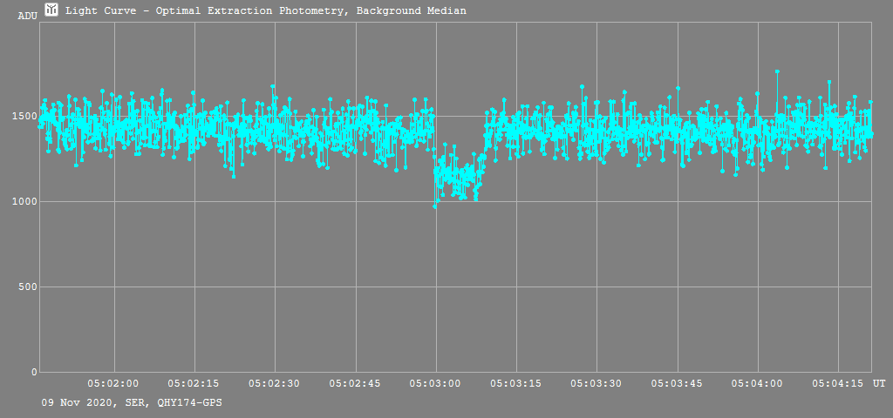Select the 05:03:00 time label
The image size is (893, 418).
(436, 383)
